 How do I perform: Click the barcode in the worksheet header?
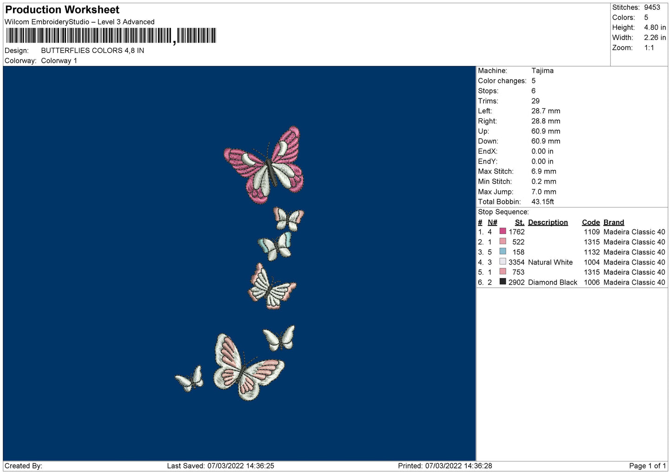[111, 36]
